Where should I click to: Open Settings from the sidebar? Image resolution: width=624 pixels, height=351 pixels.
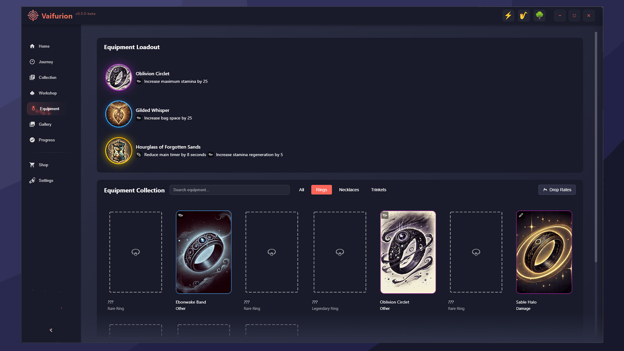pos(45,180)
